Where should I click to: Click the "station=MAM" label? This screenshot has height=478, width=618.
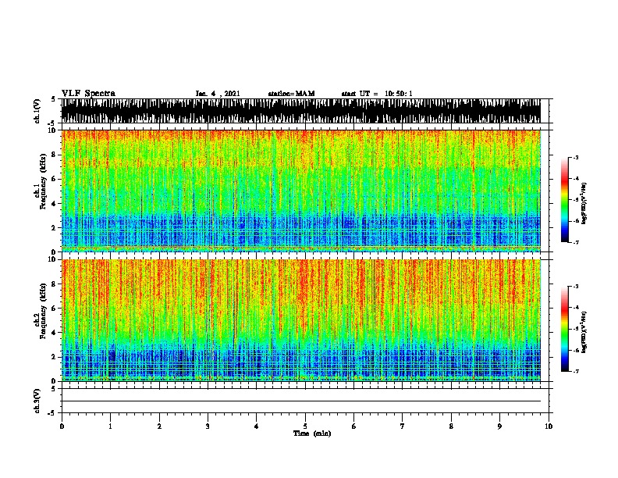click(291, 94)
